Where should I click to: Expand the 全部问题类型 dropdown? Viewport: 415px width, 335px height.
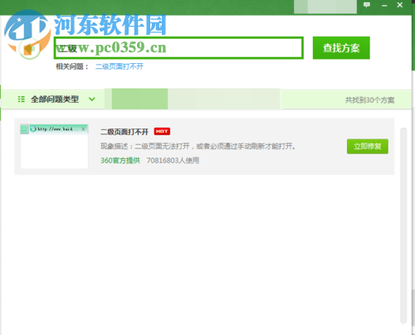[x=92, y=99]
